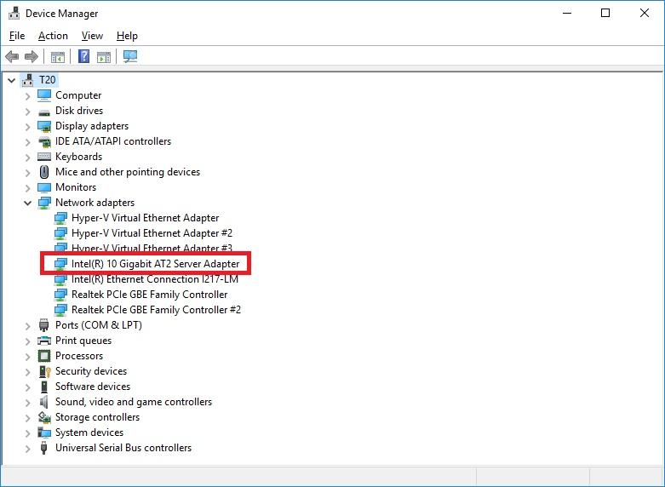Select Realtek PCIe GBE Family Controller
The width and height of the screenshot is (665, 487).
(149, 295)
